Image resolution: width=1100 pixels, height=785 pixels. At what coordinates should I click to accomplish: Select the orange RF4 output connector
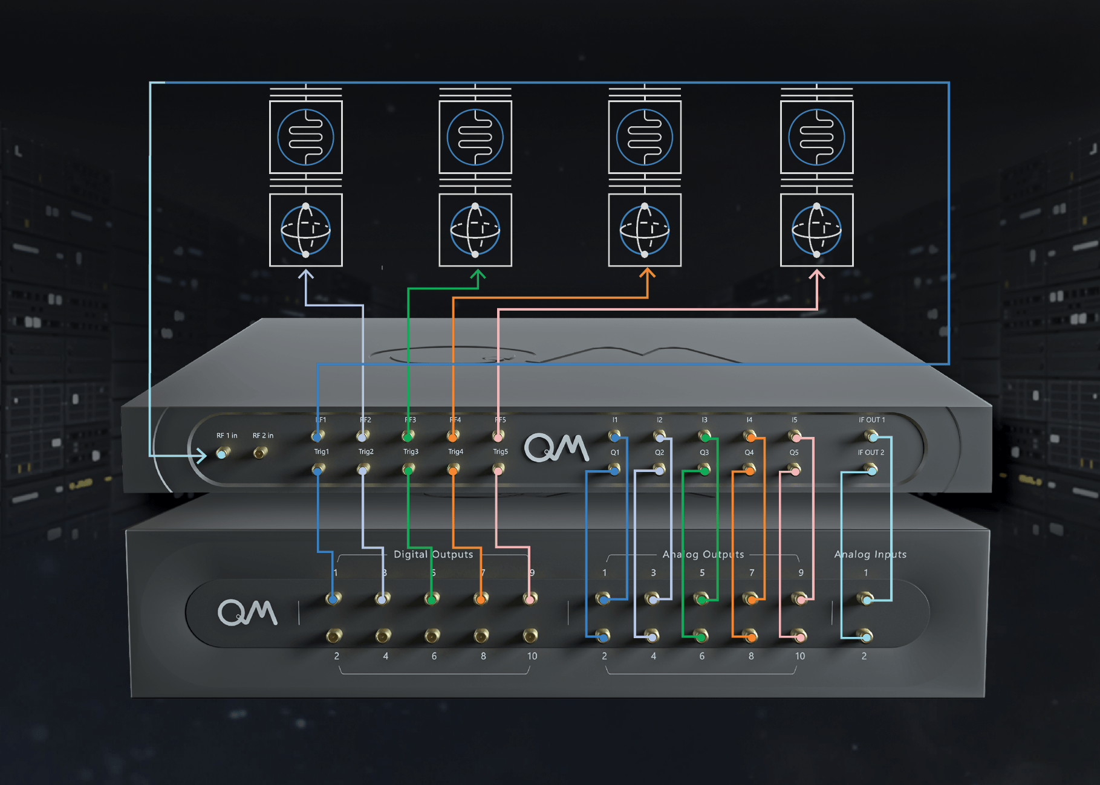pyautogui.click(x=453, y=436)
